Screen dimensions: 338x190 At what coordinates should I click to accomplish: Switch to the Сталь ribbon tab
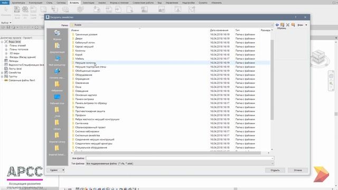pyautogui.click(x=49, y=3)
